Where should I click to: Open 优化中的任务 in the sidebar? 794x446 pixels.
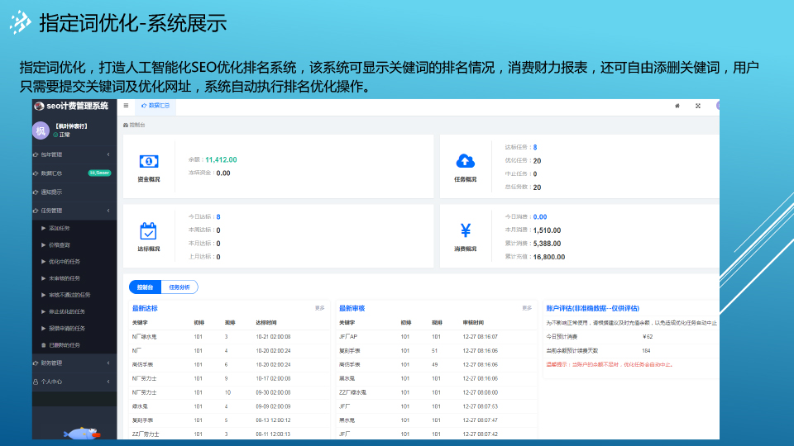[65, 261]
